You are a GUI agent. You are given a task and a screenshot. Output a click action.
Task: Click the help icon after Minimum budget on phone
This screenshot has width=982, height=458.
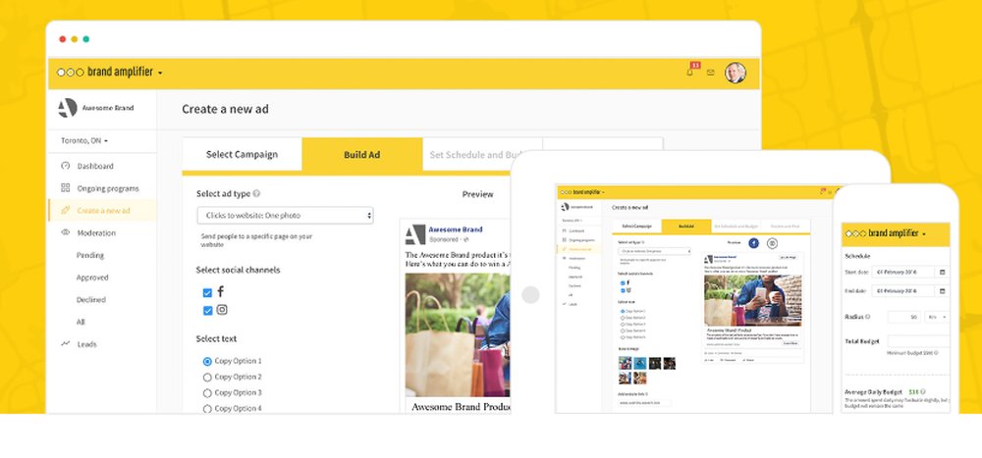[x=936, y=353]
